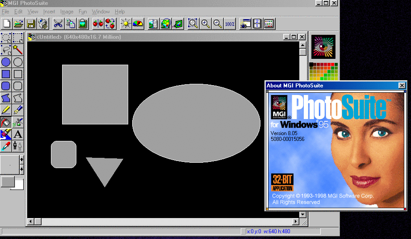Image resolution: width=411 pixels, height=239 pixels.
Task: Select the eyedropper color picker tool
Action: pos(6,146)
